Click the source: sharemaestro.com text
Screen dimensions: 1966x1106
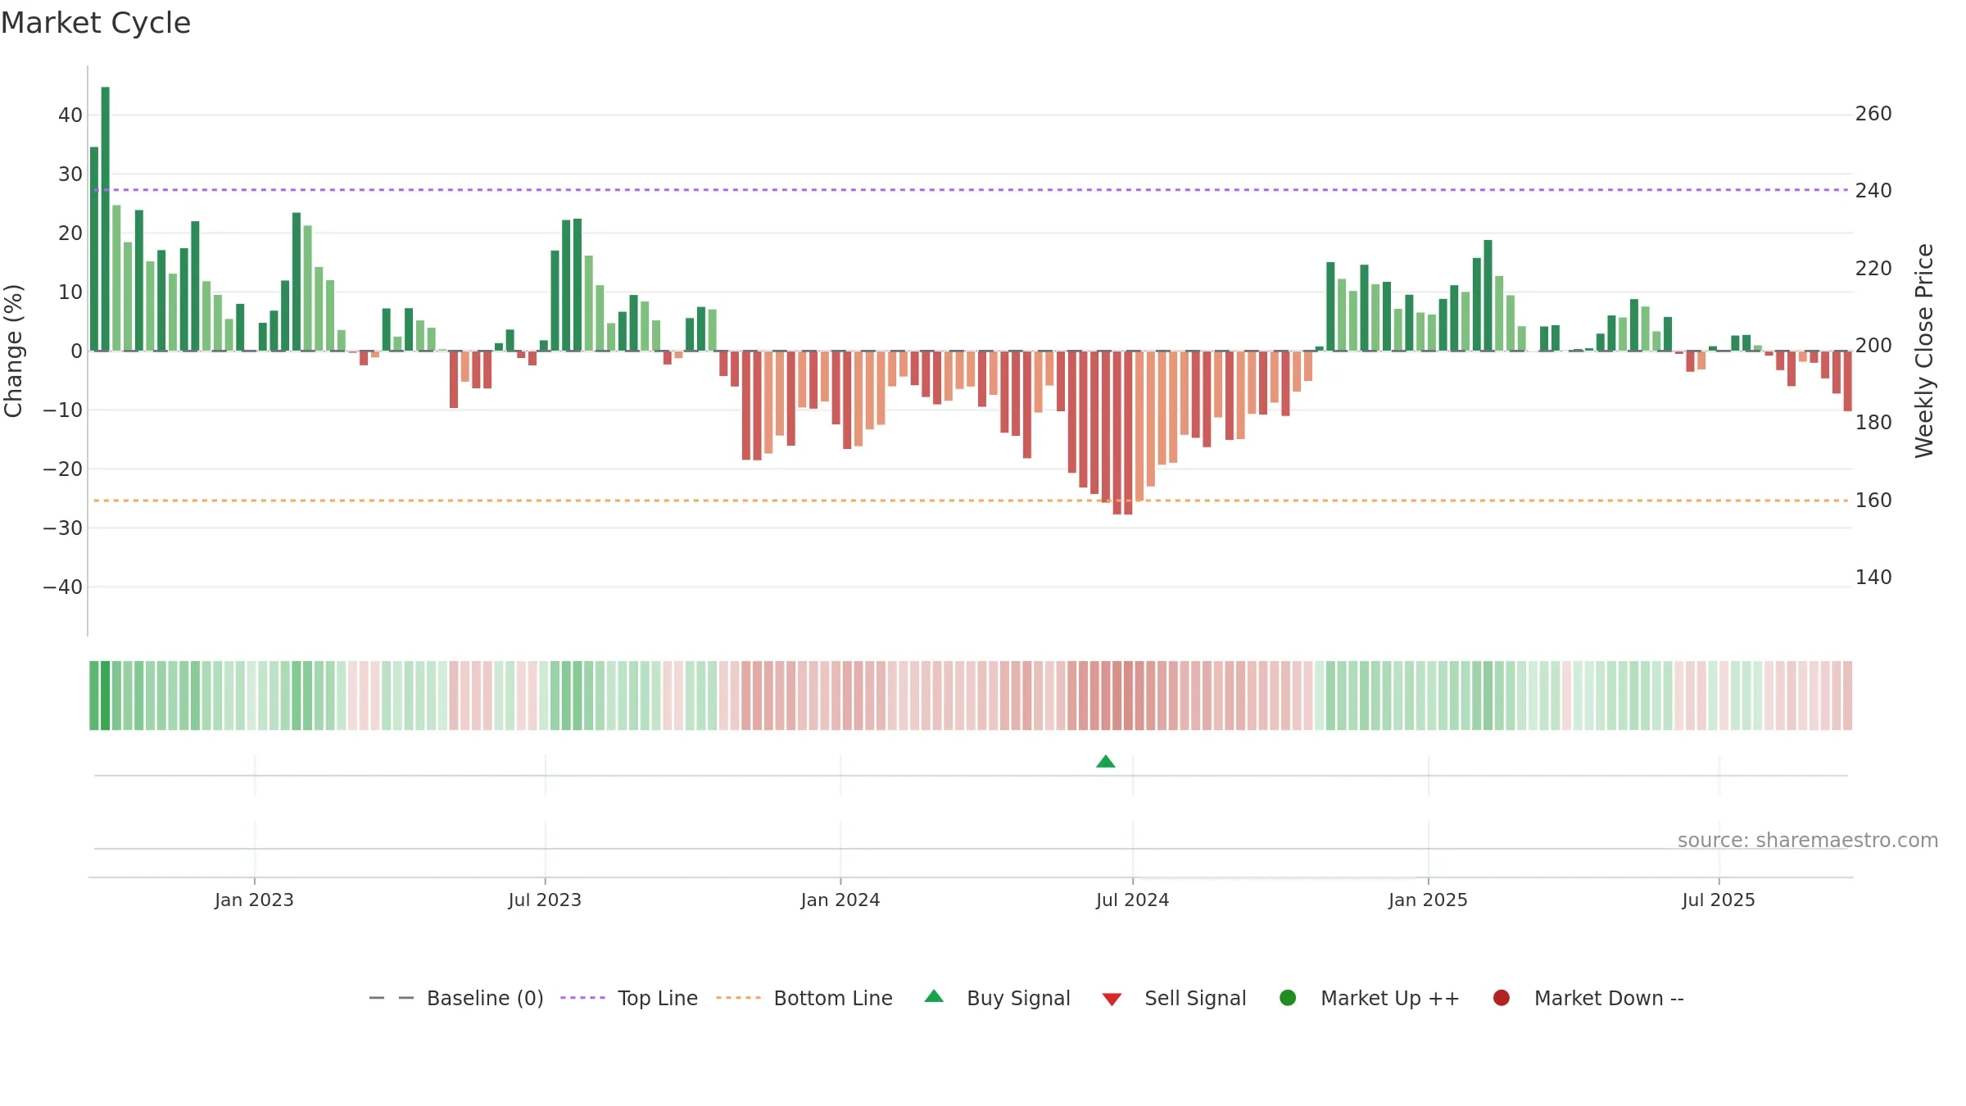pos(1808,841)
